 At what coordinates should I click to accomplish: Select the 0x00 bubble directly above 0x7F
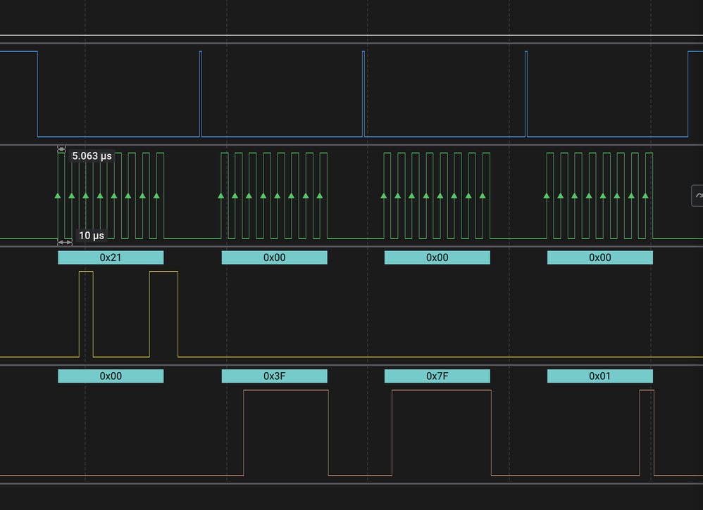(x=437, y=257)
